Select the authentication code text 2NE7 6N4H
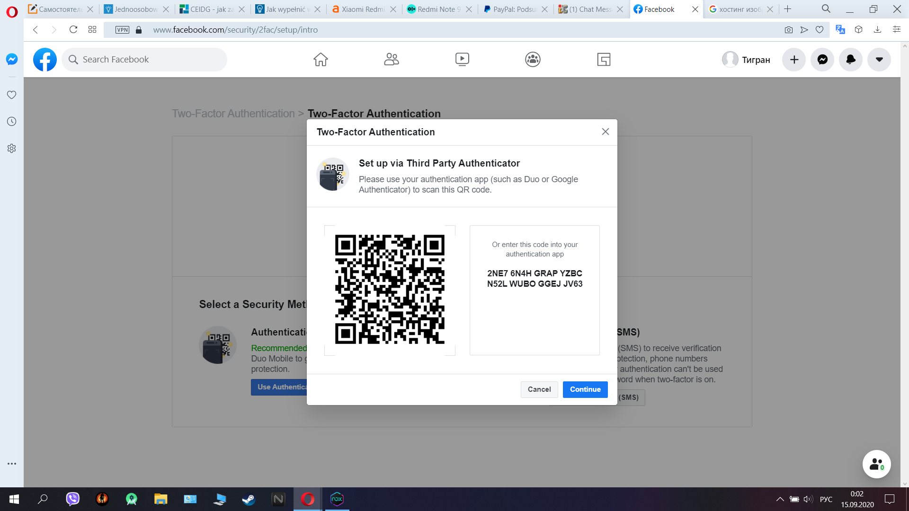The width and height of the screenshot is (909, 511). (x=509, y=273)
